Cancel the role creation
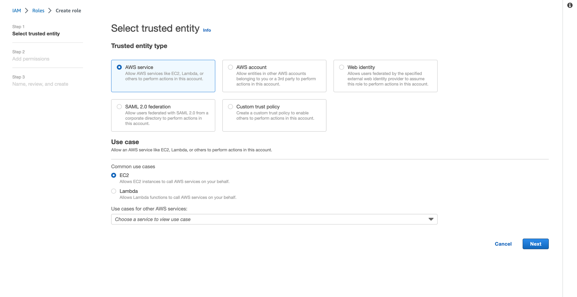 [503, 244]
